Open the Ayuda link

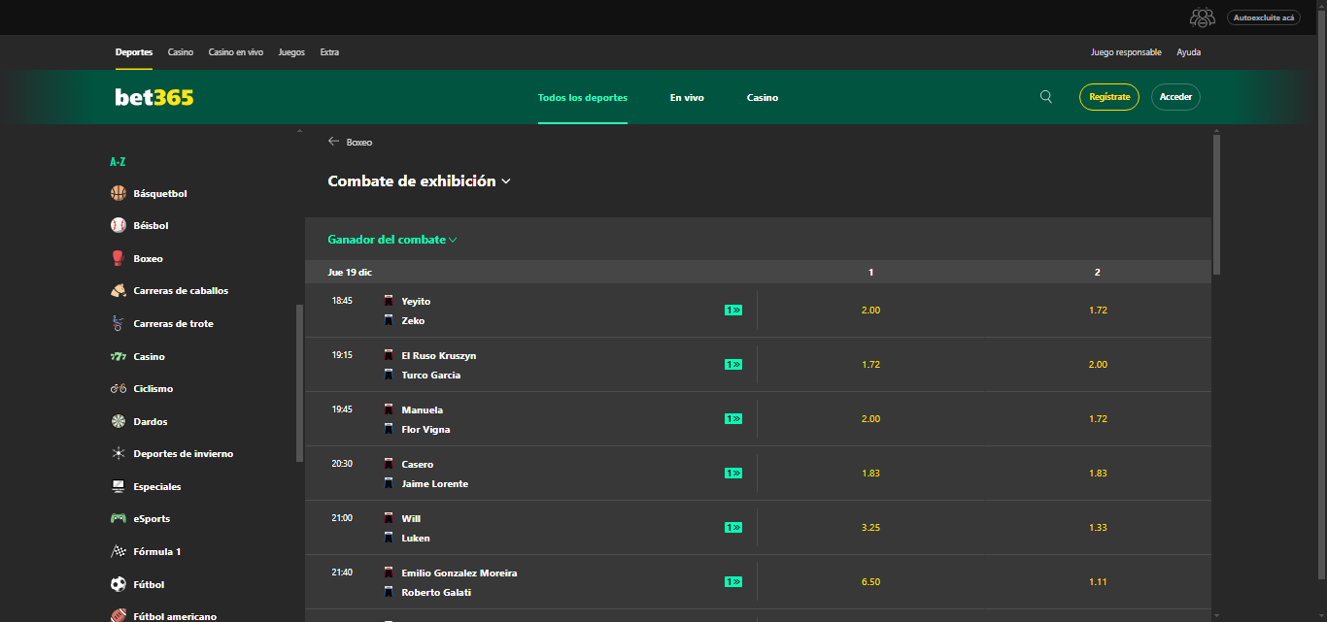pyautogui.click(x=1189, y=52)
